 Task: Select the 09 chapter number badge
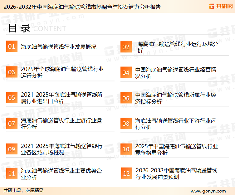[12, 149]
